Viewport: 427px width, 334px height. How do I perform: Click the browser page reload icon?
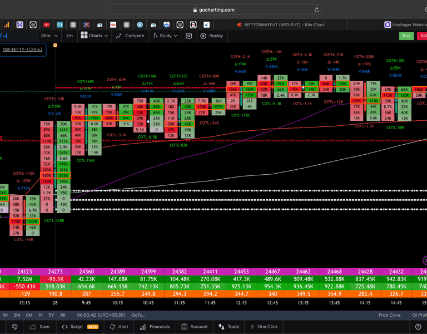click(x=316, y=10)
